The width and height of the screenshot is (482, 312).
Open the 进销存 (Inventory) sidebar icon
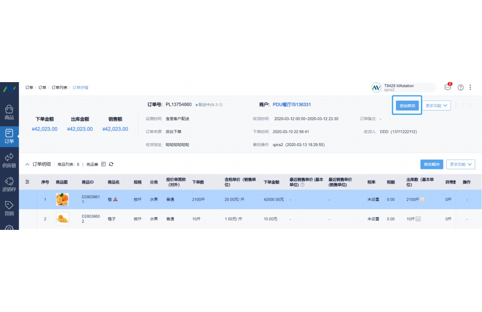9,183
